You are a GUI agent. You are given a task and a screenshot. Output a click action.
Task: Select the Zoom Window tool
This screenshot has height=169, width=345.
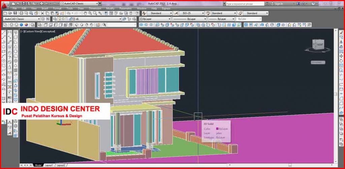click(95, 13)
